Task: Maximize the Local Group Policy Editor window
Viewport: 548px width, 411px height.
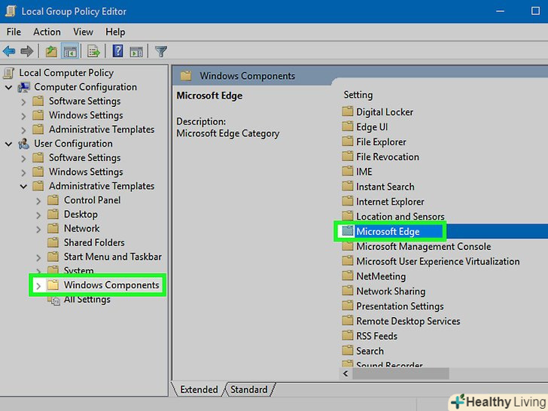Action: (x=535, y=11)
